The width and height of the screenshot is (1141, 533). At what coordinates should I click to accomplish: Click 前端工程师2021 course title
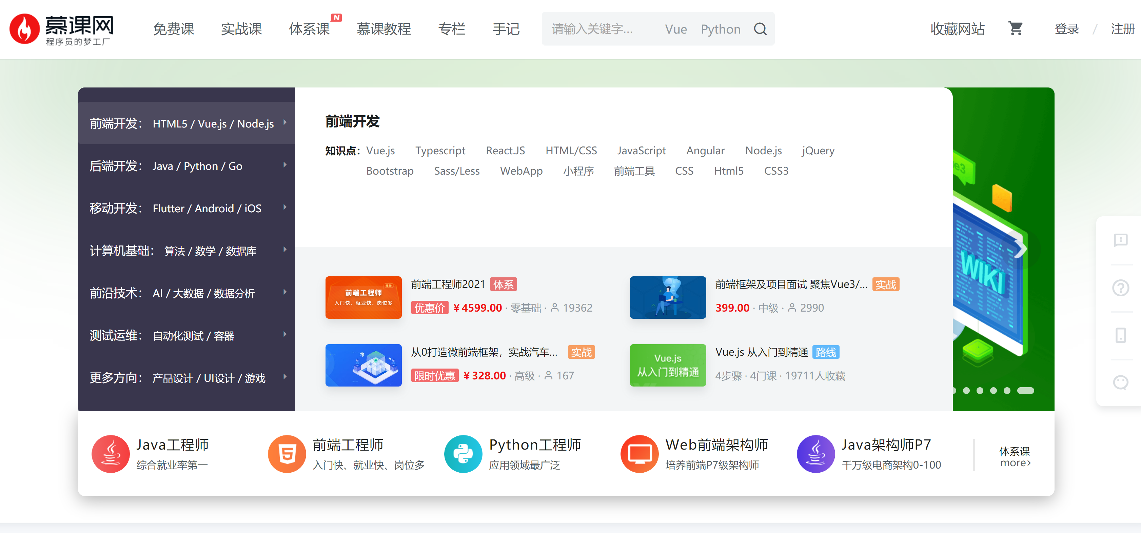coord(448,284)
